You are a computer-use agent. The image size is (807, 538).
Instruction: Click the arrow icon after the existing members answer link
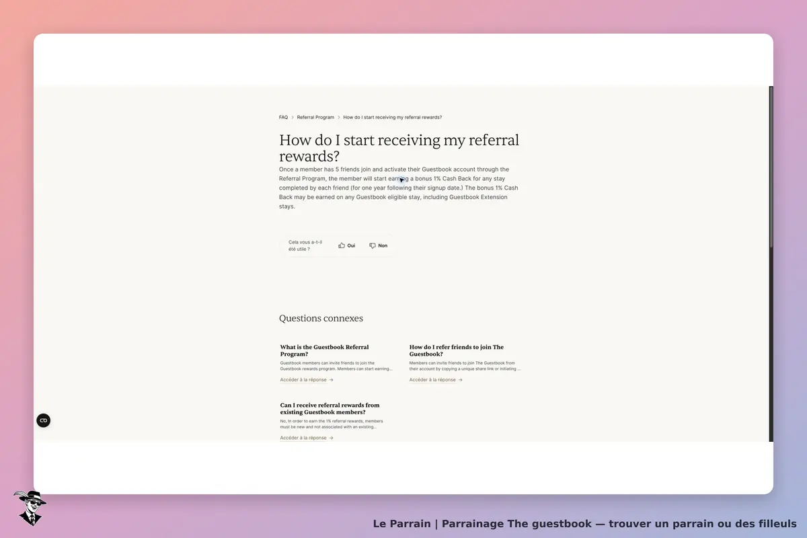(x=331, y=438)
